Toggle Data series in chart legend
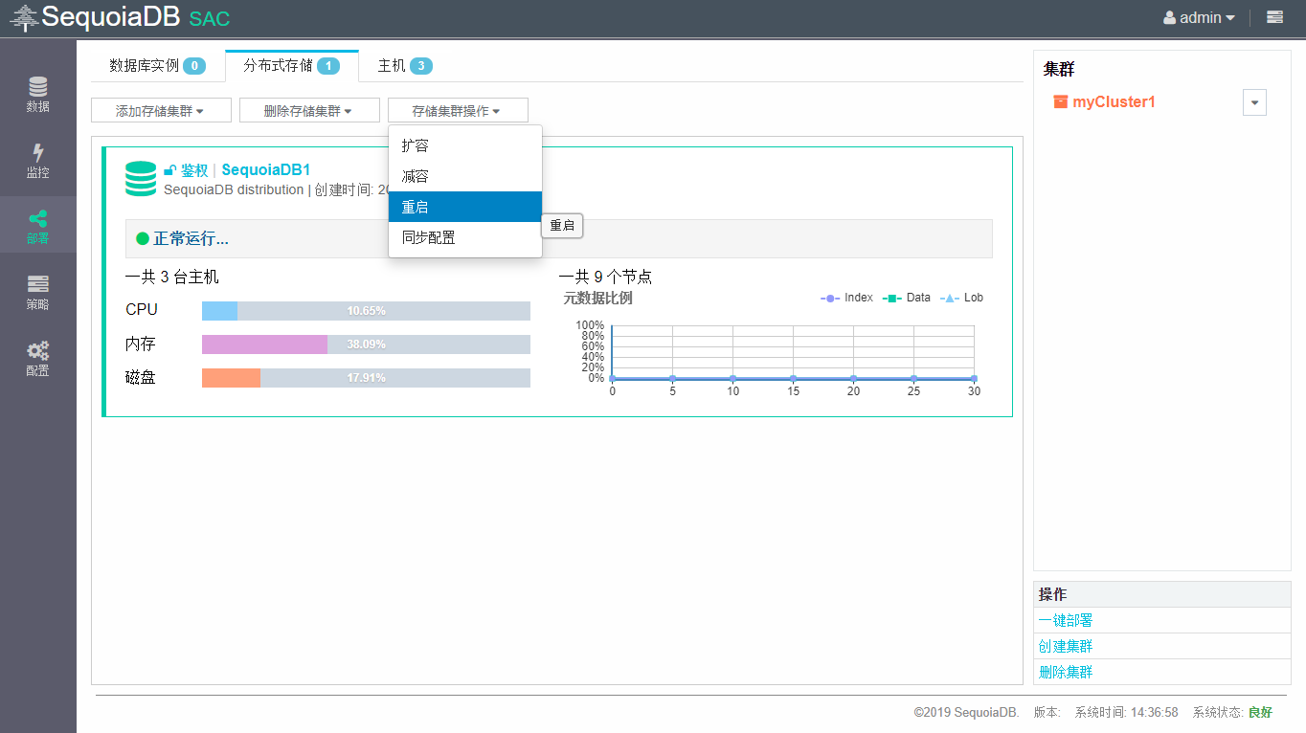 point(906,298)
